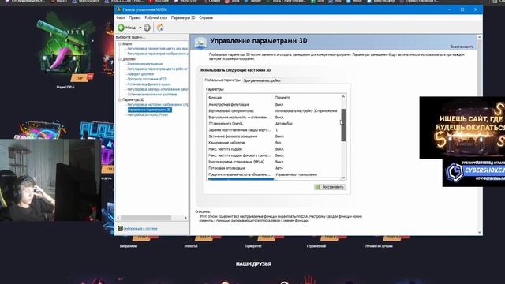Click the ad banner above Cybershoke logo
Screen dimensions: 505x284
[462, 128]
